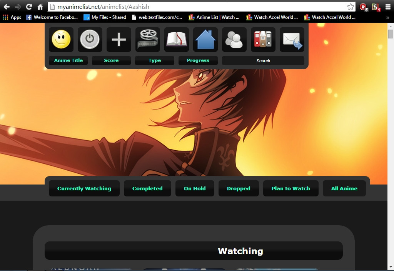Open the My Files - Shared bookmark

[x=105, y=17]
